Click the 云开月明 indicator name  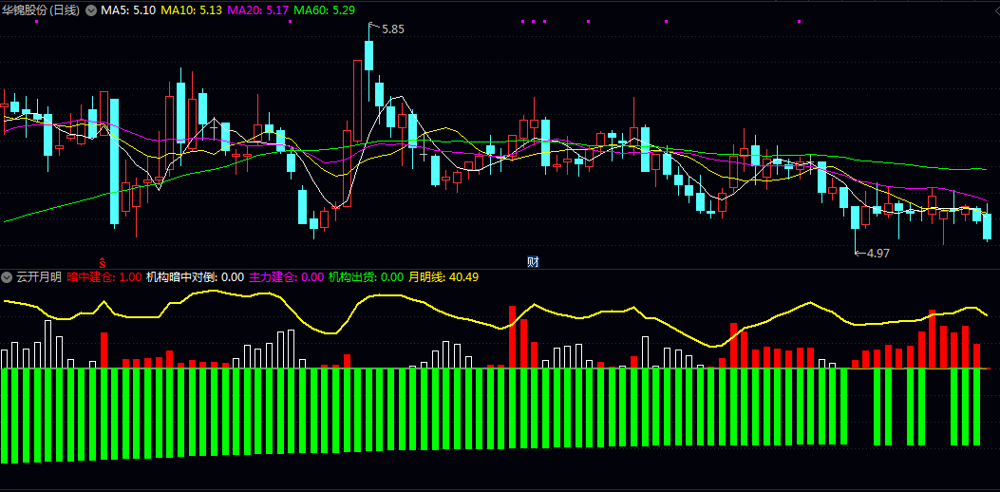[x=38, y=277]
